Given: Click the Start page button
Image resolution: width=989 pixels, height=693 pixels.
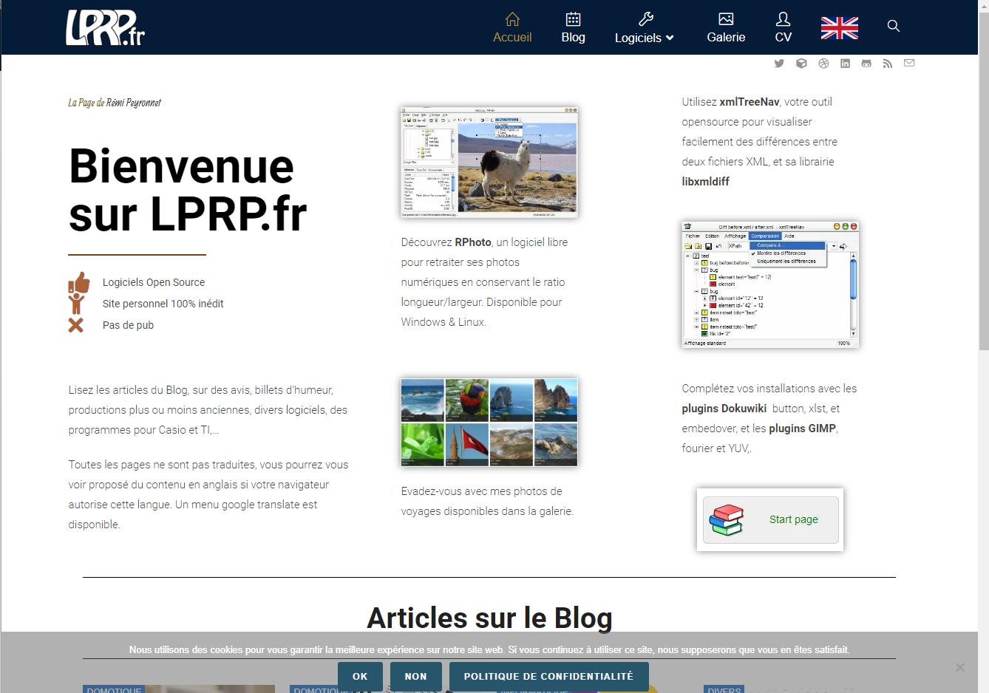Looking at the screenshot, I should coord(769,520).
